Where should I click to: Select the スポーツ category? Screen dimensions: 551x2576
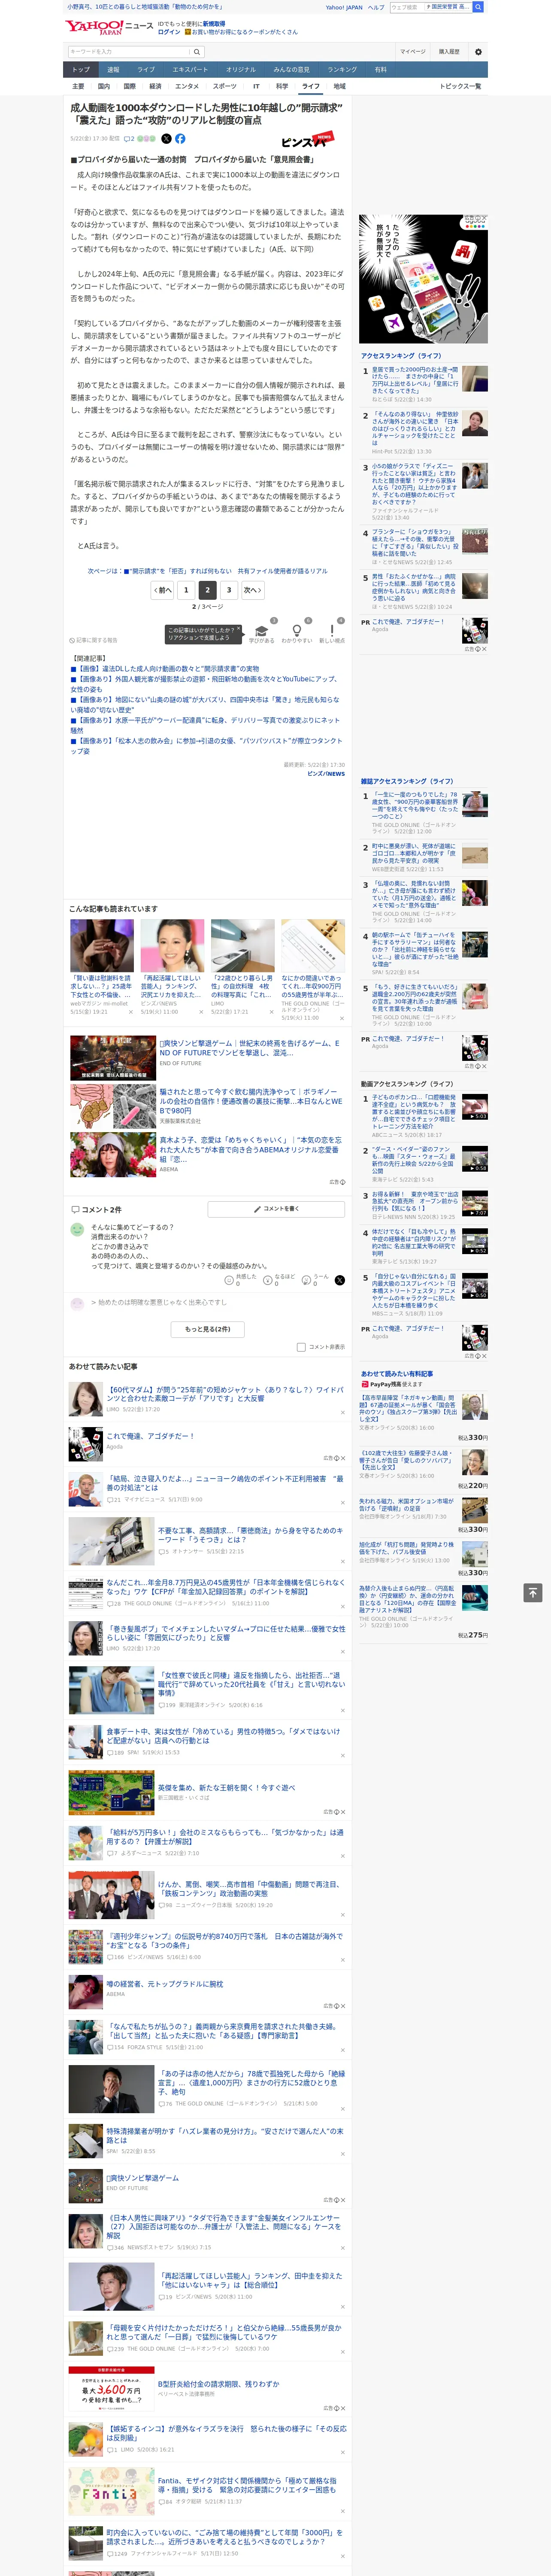(225, 86)
